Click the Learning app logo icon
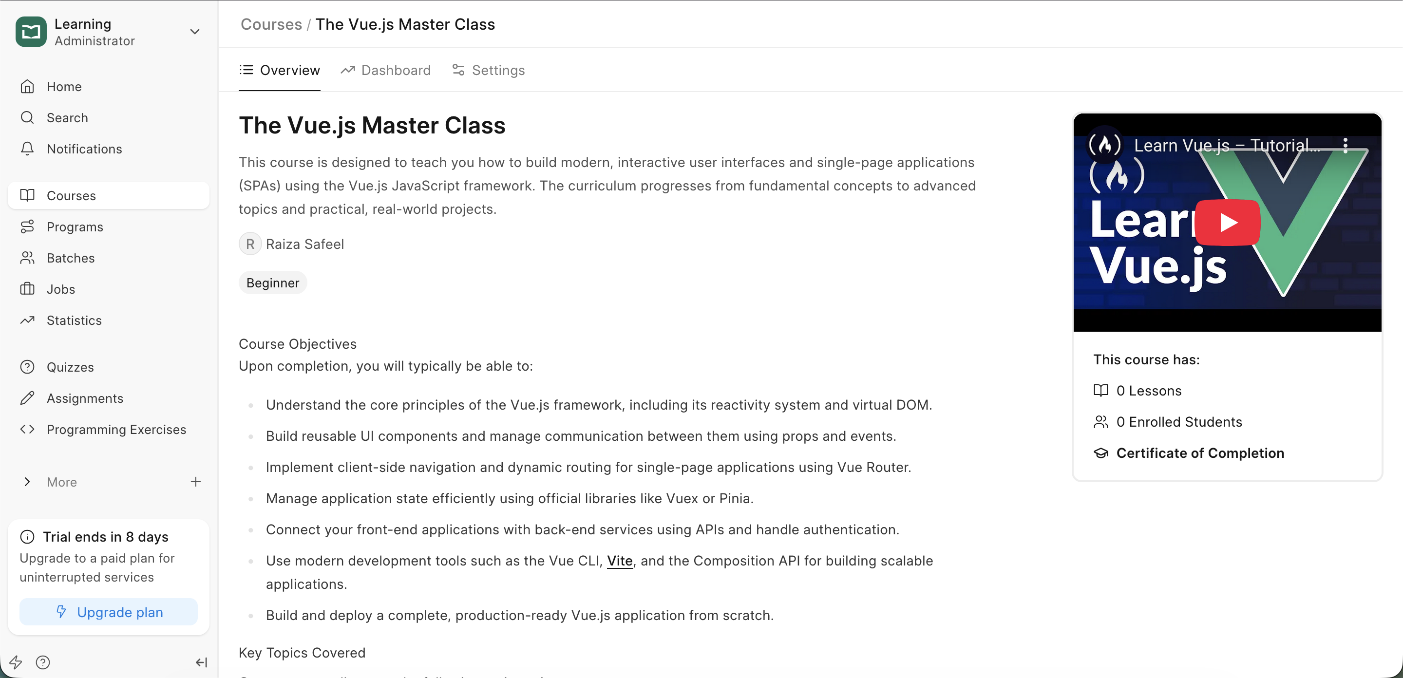Viewport: 1403px width, 678px height. click(31, 32)
